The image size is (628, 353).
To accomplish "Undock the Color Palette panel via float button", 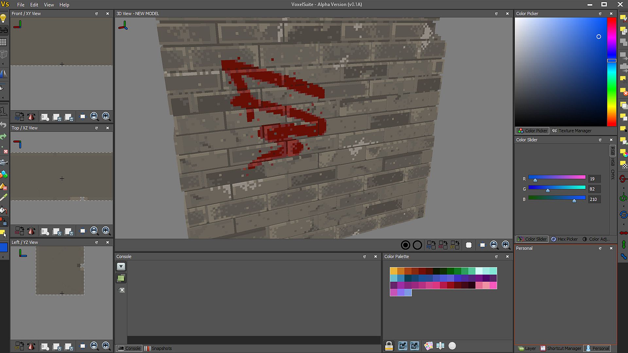I will tap(496, 257).
